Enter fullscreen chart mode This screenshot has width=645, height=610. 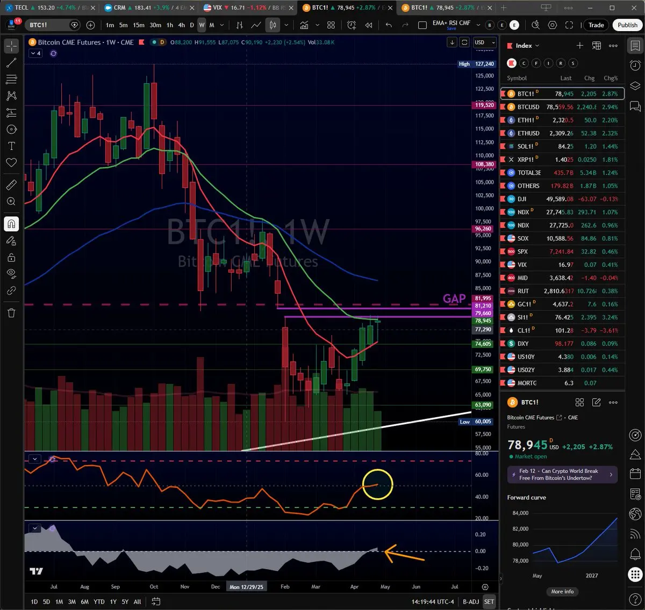pos(569,25)
